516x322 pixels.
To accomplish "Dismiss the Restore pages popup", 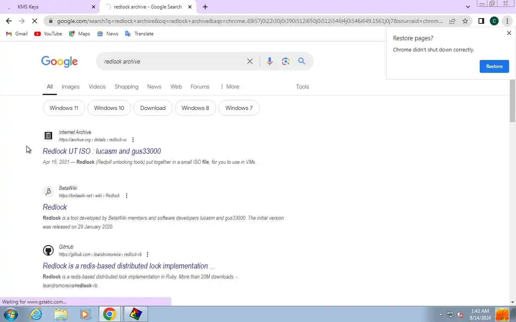I will click(x=509, y=33).
